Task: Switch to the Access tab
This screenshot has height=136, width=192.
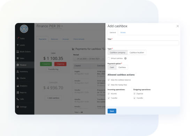Action: click(123, 32)
